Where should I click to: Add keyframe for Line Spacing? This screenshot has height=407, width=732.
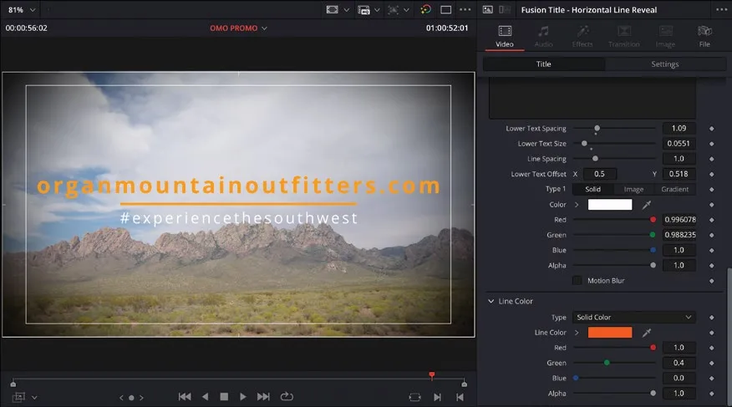(x=711, y=159)
